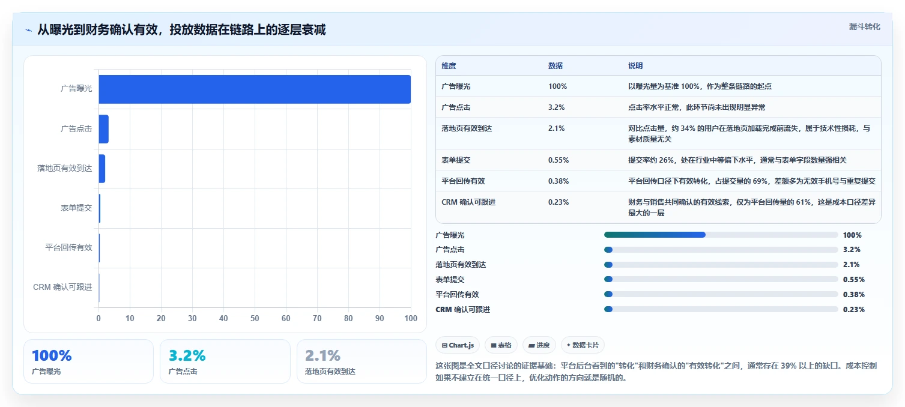
Task: Click the 0.38% value in the table
Action: click(558, 181)
